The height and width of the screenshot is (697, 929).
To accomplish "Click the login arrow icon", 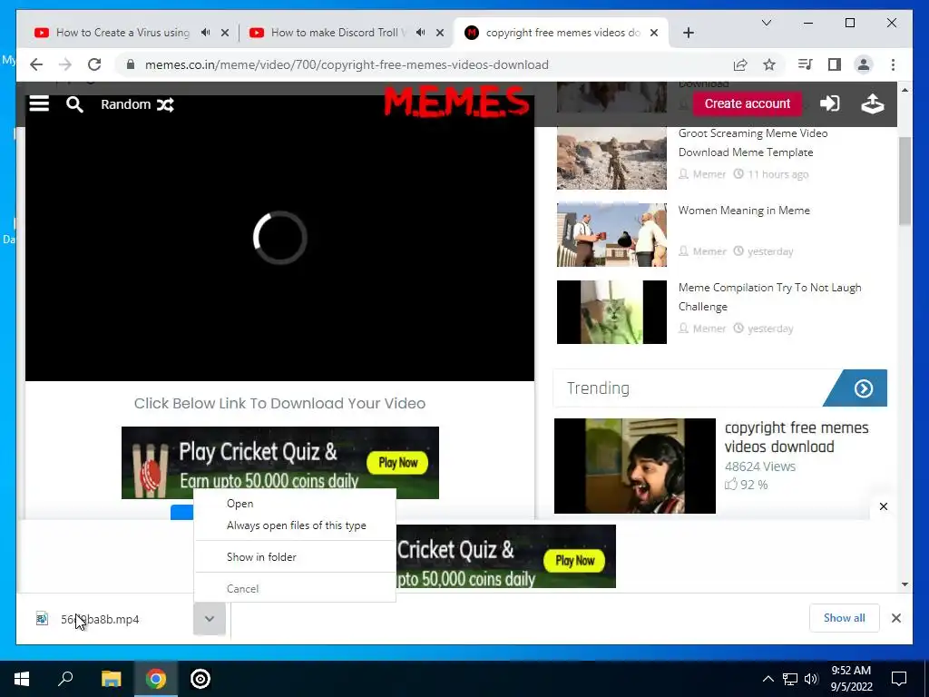I will (829, 103).
